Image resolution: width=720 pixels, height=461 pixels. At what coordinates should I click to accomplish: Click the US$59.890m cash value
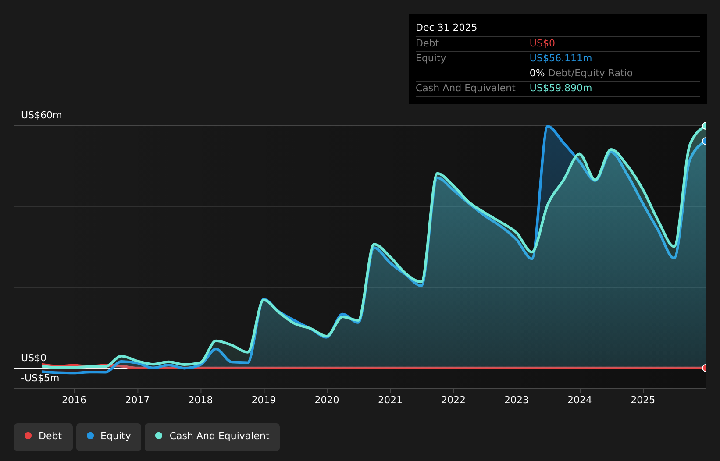(561, 88)
